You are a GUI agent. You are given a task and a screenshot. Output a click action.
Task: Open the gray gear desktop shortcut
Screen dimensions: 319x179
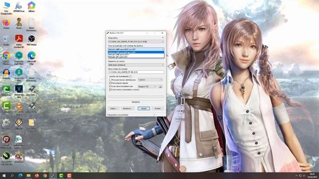(x=6, y=124)
